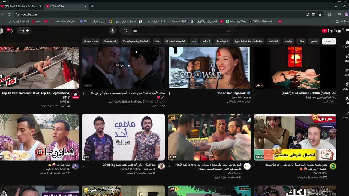Play the شاورما Ayham Shalhoub video thumbnail
The height and width of the screenshot is (196, 349).
coord(39,137)
